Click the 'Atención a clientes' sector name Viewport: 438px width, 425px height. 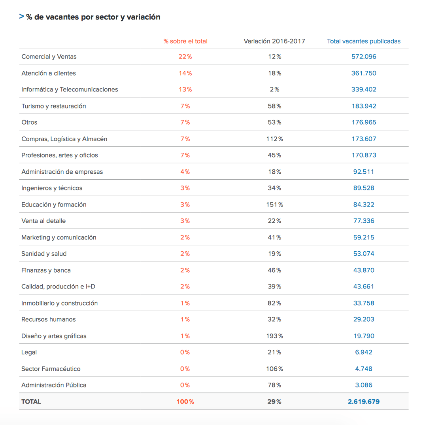point(49,73)
